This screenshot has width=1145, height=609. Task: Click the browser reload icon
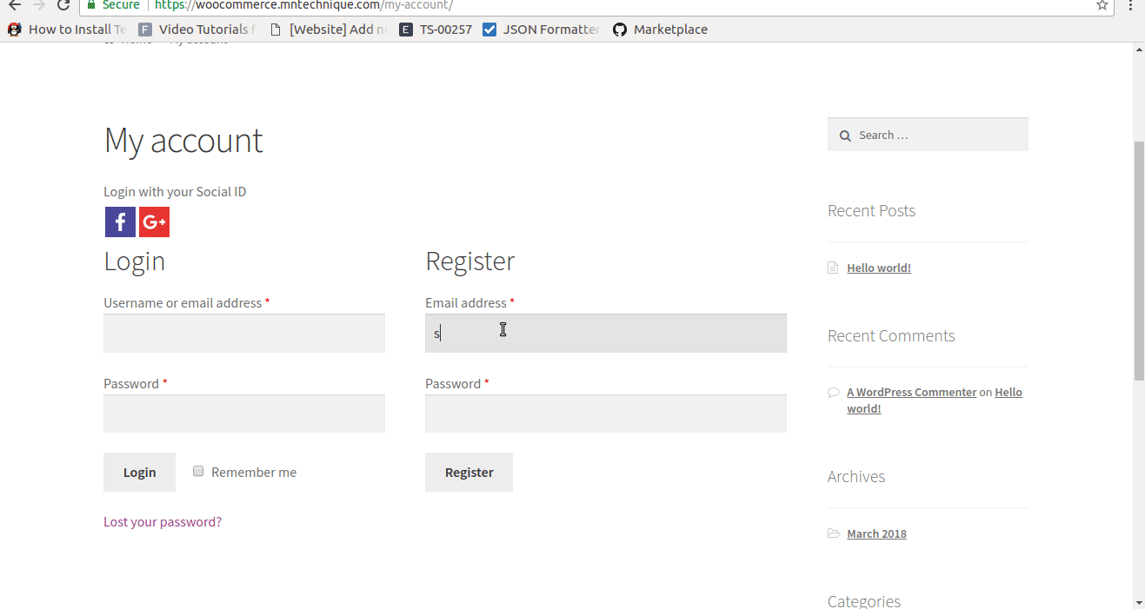(x=63, y=5)
